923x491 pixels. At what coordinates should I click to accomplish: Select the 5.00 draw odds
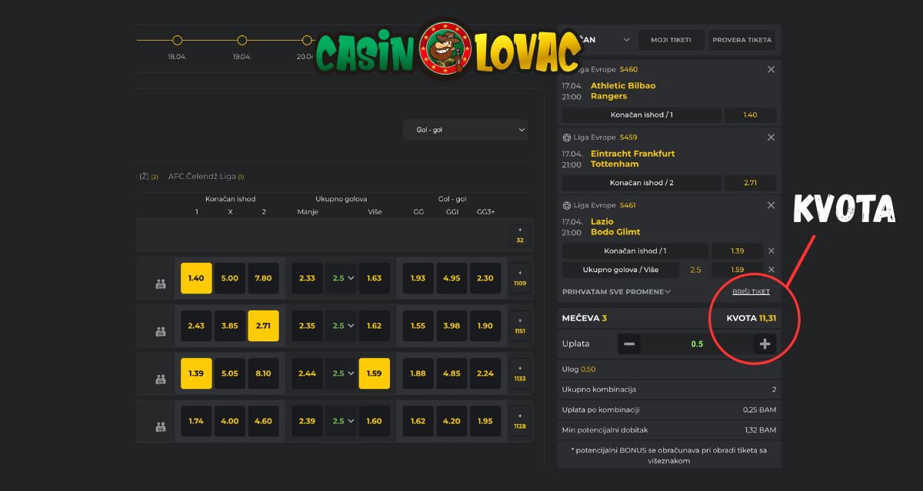pyautogui.click(x=229, y=278)
